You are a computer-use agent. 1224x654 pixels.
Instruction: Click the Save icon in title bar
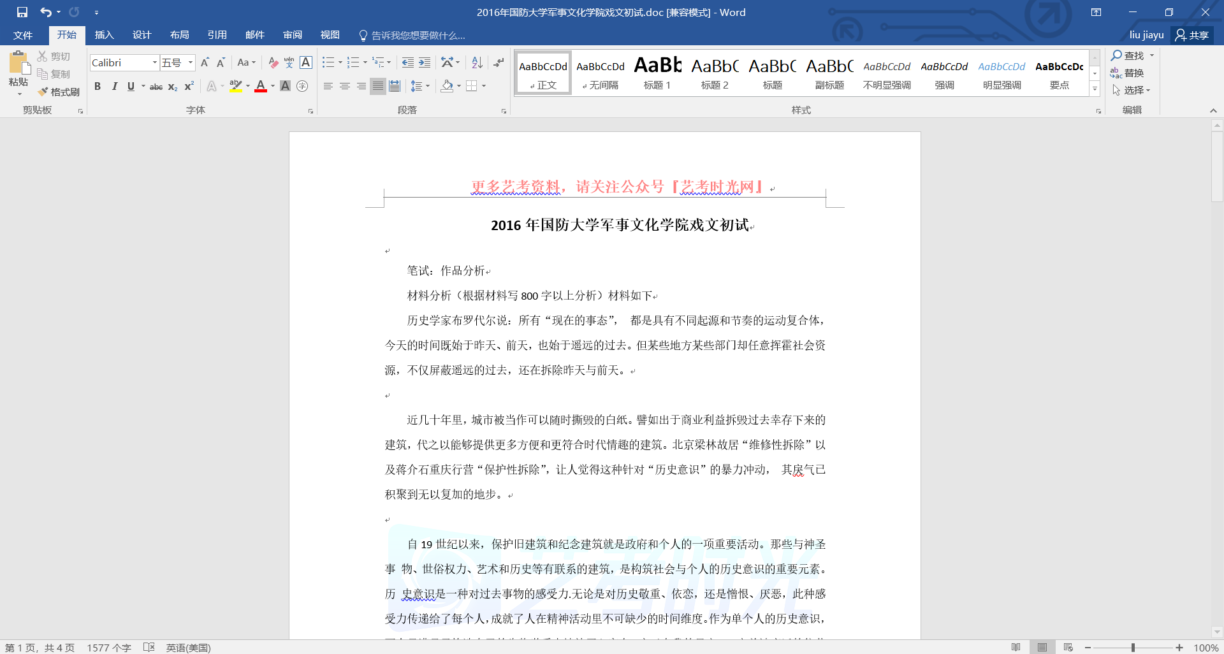(x=22, y=12)
